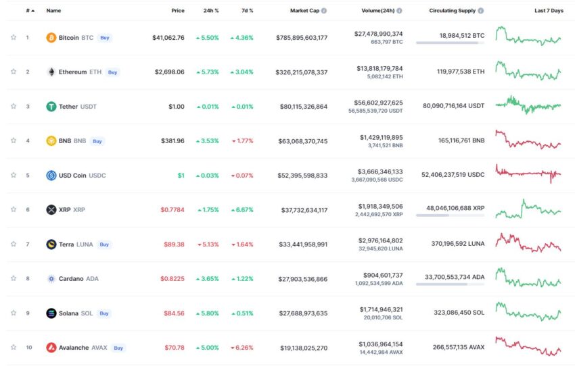Click the Solana 24h change 5.80%
The image size is (575, 366).
(x=207, y=313)
